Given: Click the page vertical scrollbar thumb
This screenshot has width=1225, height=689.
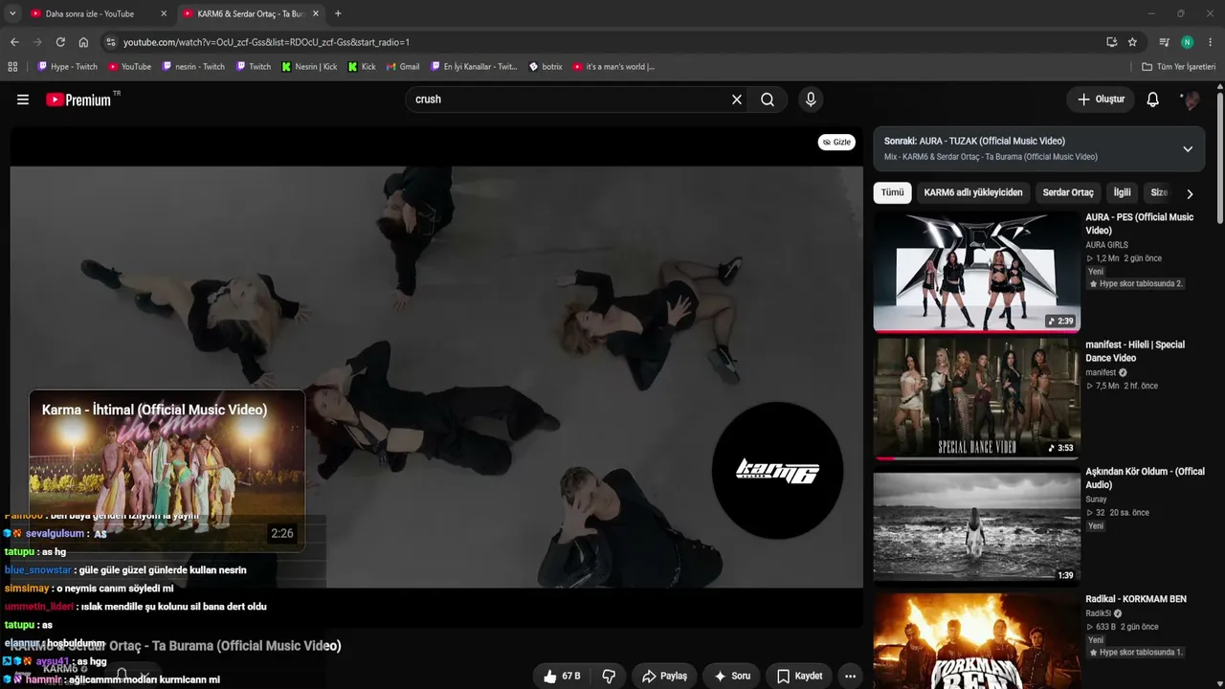Looking at the screenshot, I should pyautogui.click(x=1220, y=158).
